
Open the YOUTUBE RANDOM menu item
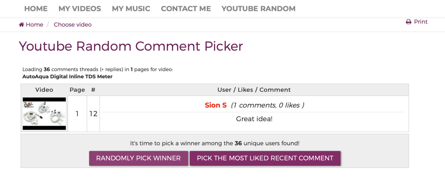point(258,9)
